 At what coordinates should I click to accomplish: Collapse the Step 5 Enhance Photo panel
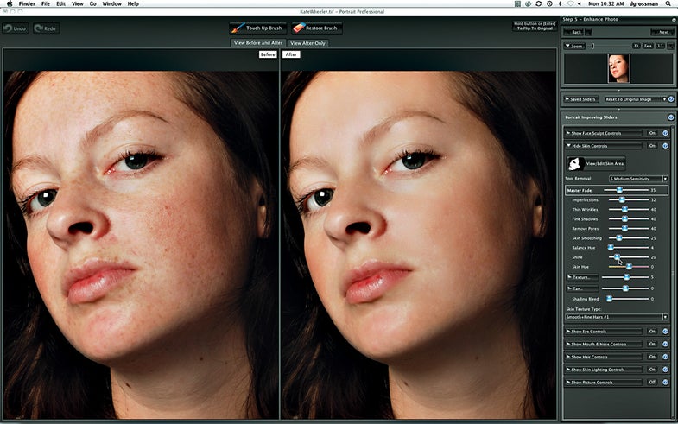[674, 20]
